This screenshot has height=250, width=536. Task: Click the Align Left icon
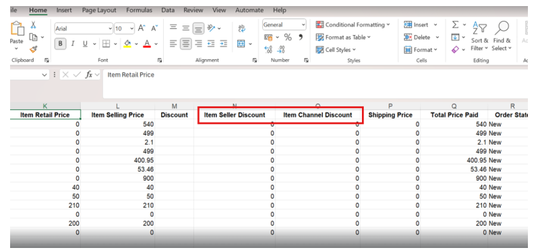click(x=173, y=44)
